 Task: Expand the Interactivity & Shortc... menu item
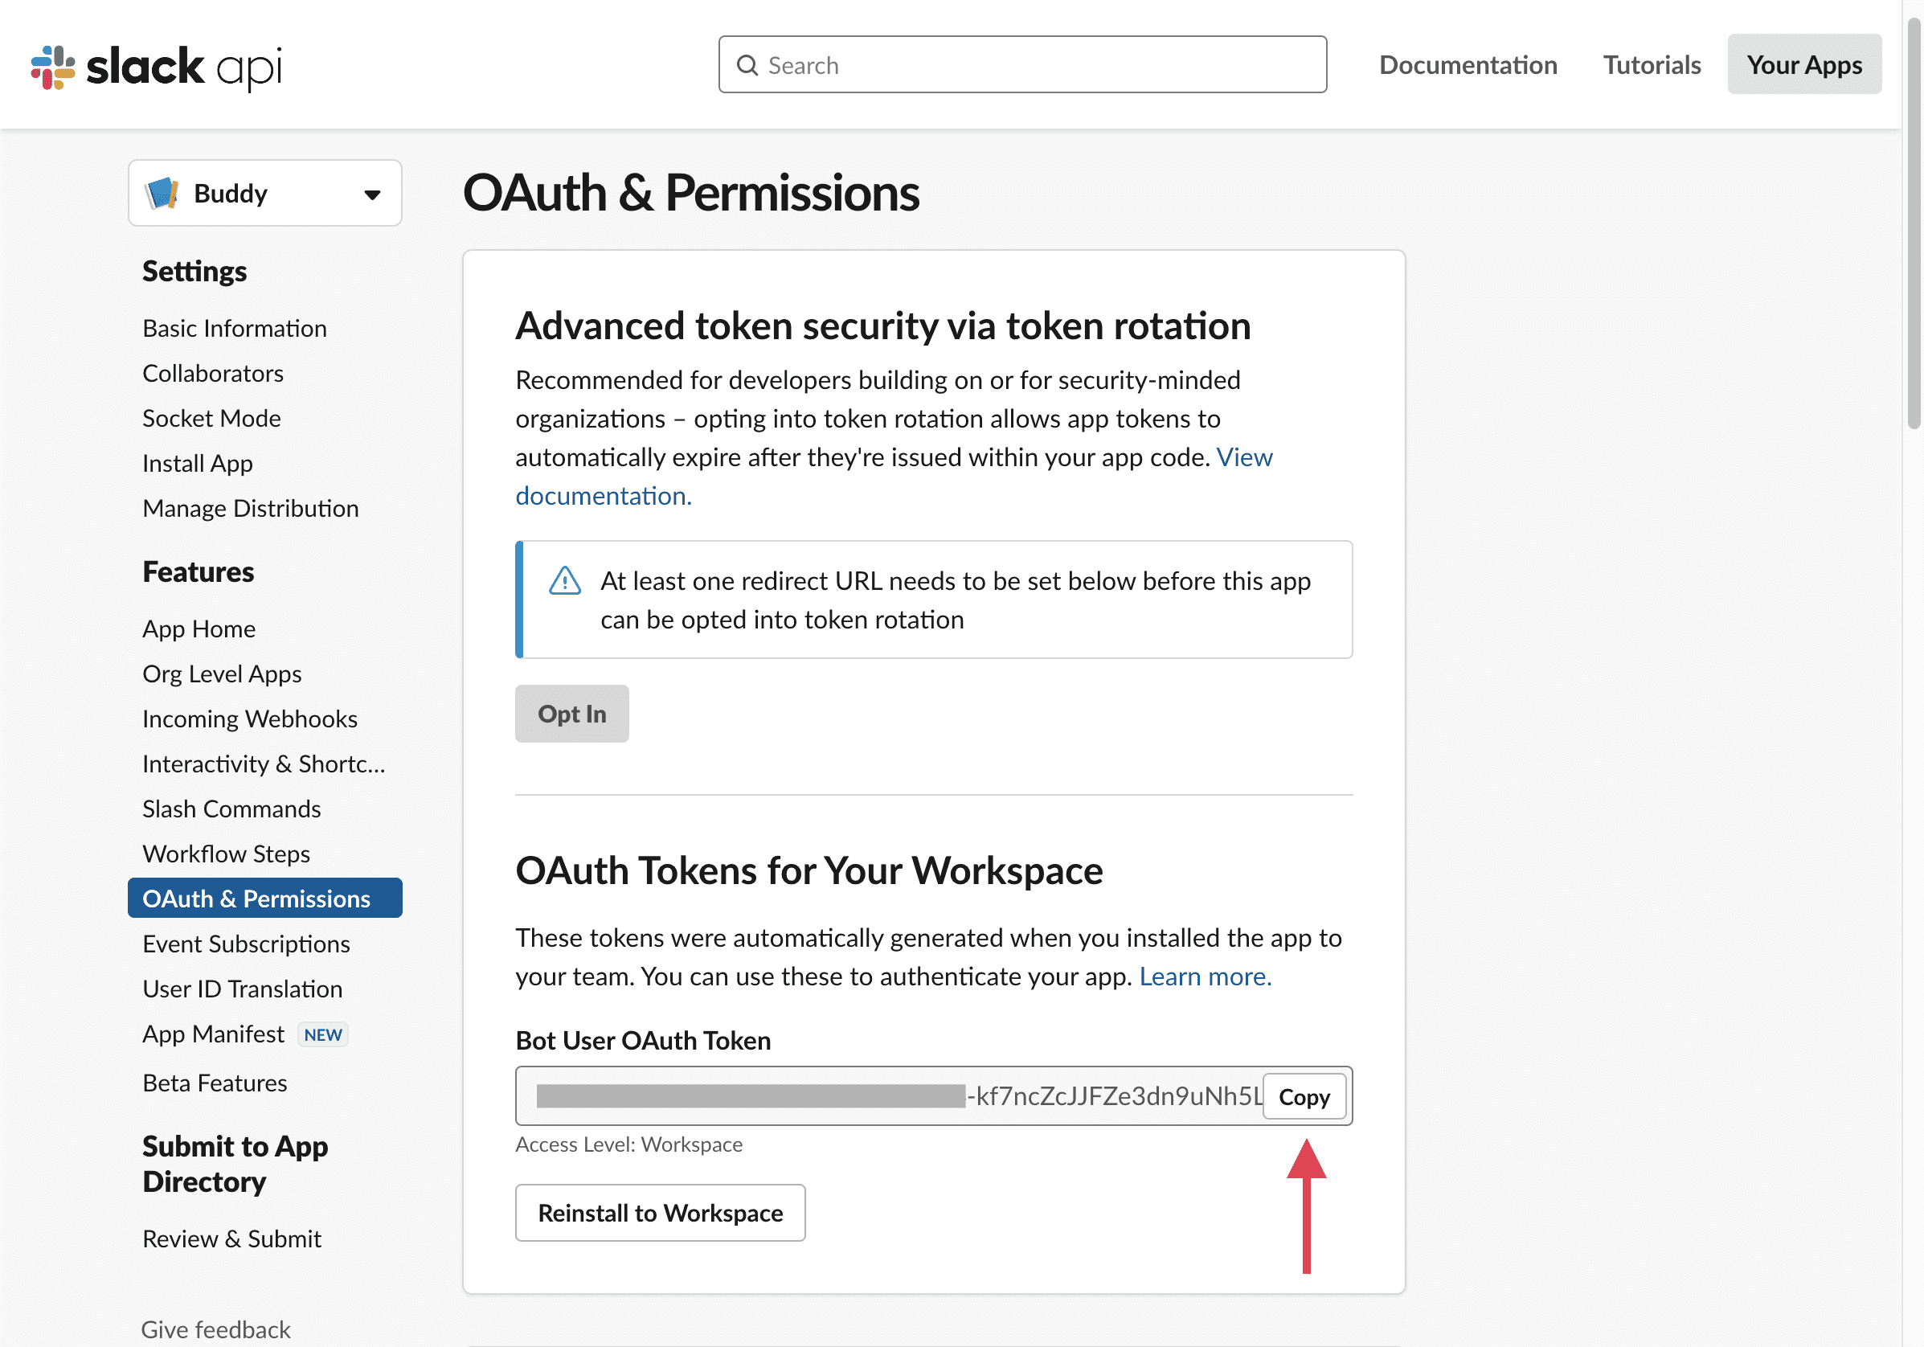(264, 762)
